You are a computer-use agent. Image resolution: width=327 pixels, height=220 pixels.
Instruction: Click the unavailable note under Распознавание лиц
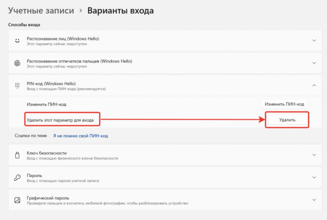point(57,44)
